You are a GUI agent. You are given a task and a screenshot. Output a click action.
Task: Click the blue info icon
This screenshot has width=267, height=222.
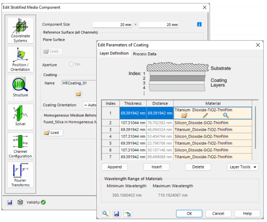(x=199, y=24)
